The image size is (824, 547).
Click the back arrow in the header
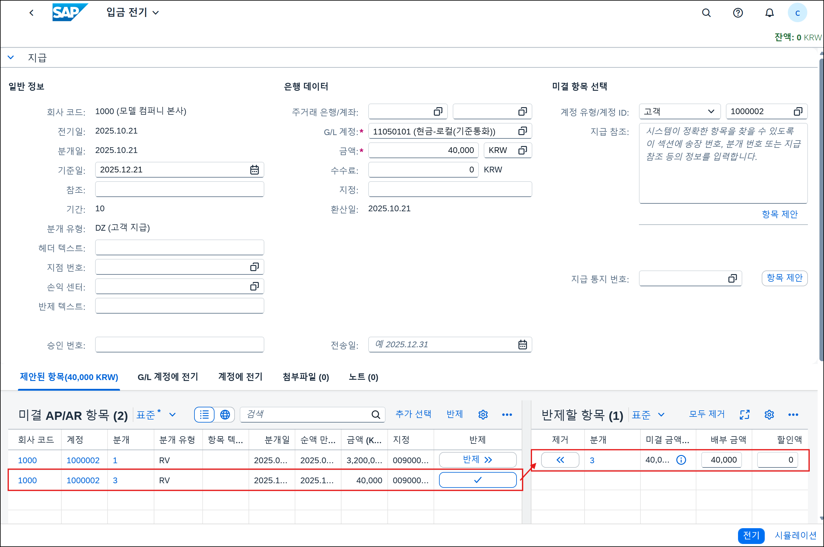click(31, 13)
